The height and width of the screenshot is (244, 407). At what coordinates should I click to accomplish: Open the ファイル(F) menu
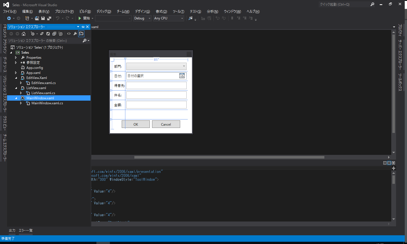click(x=10, y=12)
